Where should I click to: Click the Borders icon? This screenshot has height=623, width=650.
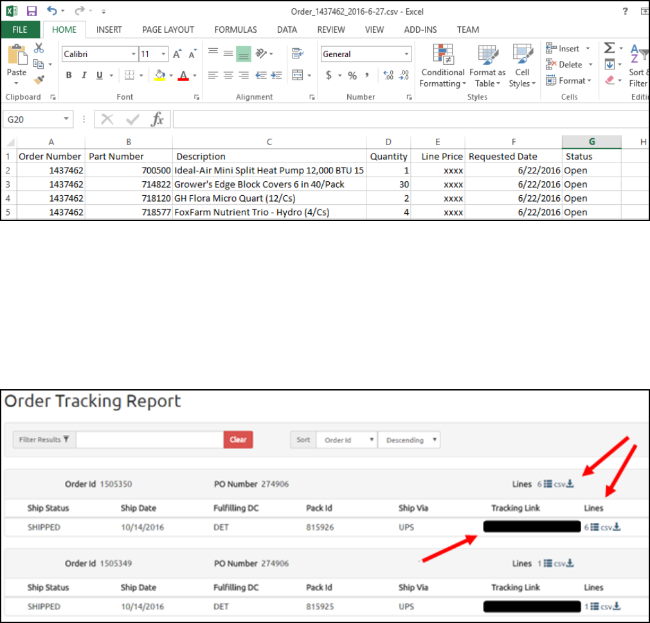(129, 75)
